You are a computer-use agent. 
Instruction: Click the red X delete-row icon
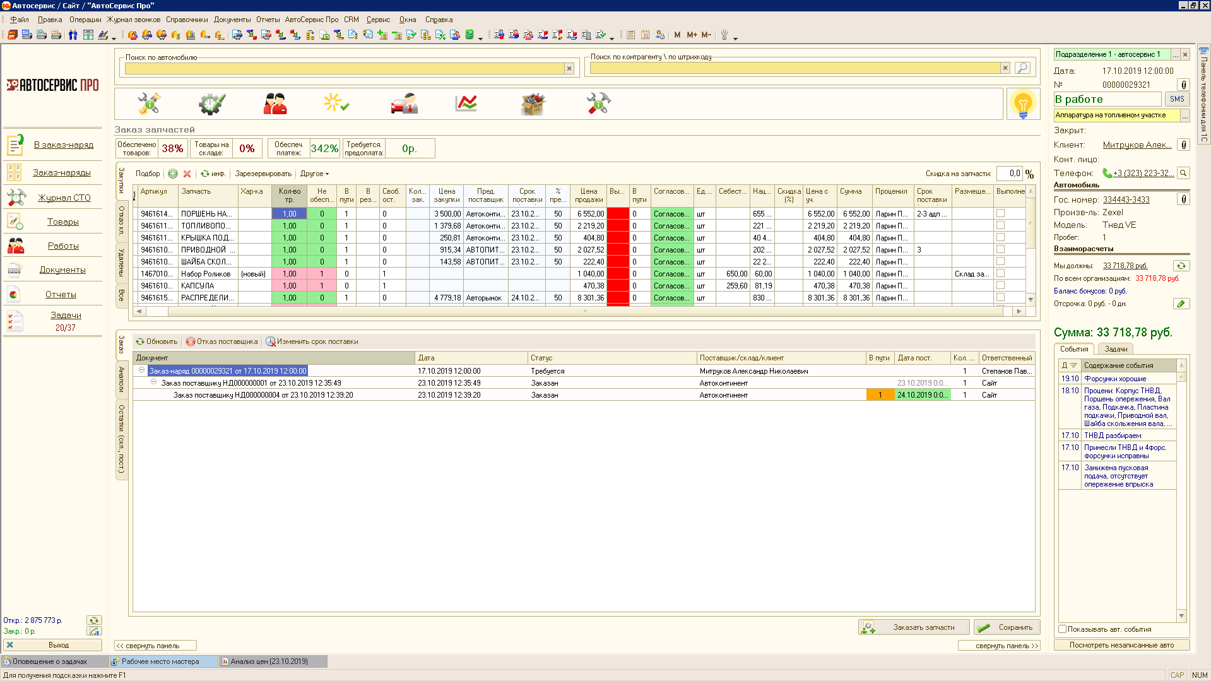click(187, 174)
